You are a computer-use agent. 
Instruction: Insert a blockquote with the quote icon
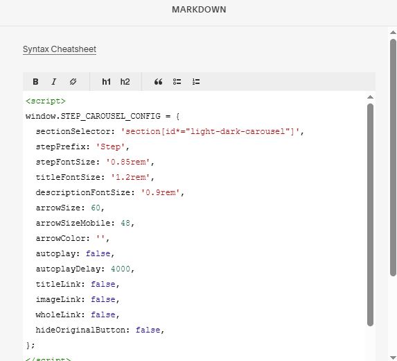(158, 82)
